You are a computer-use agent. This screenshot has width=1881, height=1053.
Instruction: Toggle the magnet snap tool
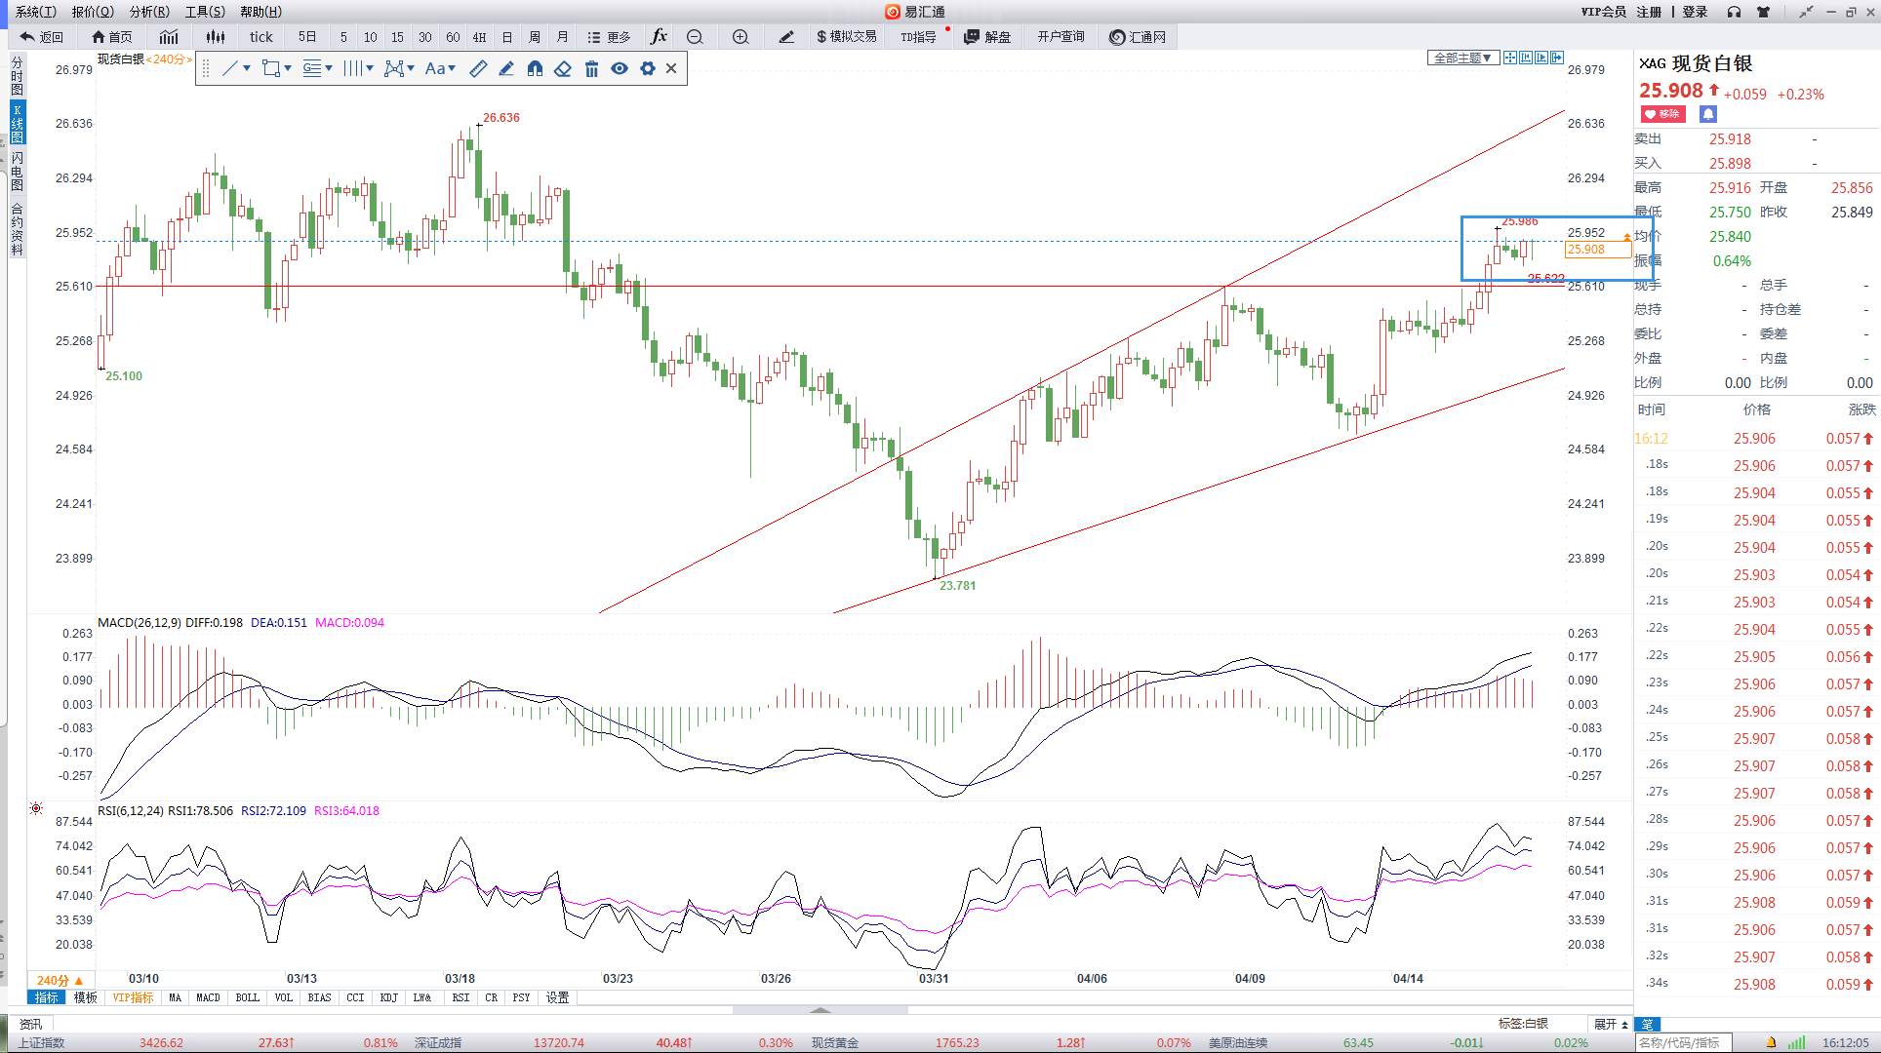tap(535, 68)
